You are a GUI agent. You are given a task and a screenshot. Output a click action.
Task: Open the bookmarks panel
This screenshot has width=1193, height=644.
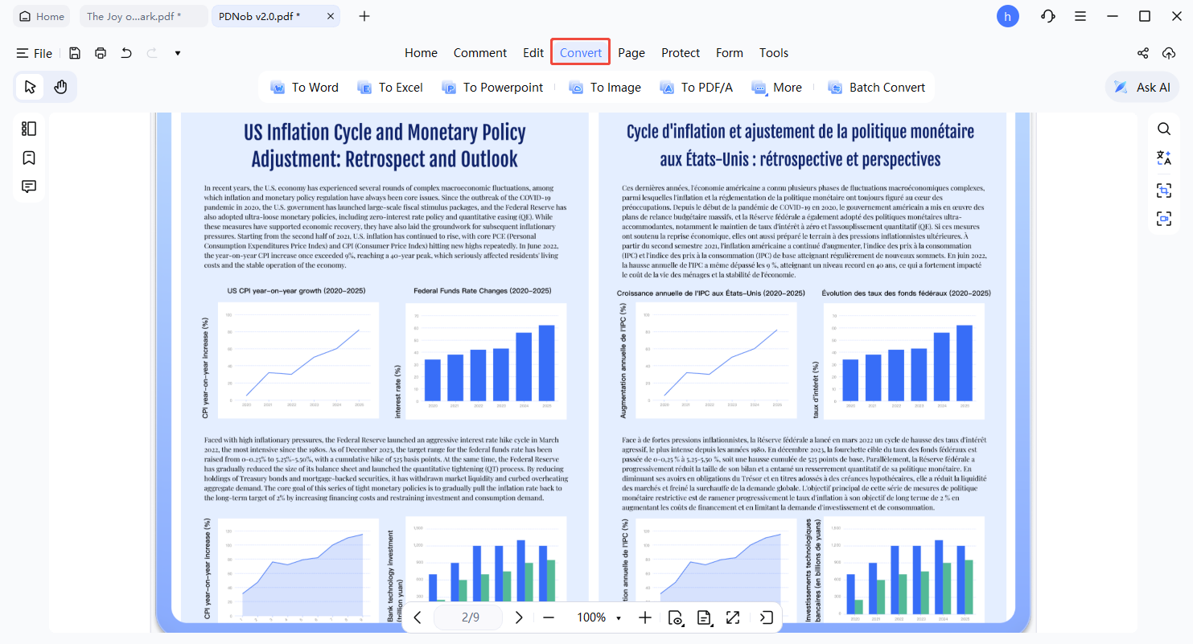[x=29, y=158]
